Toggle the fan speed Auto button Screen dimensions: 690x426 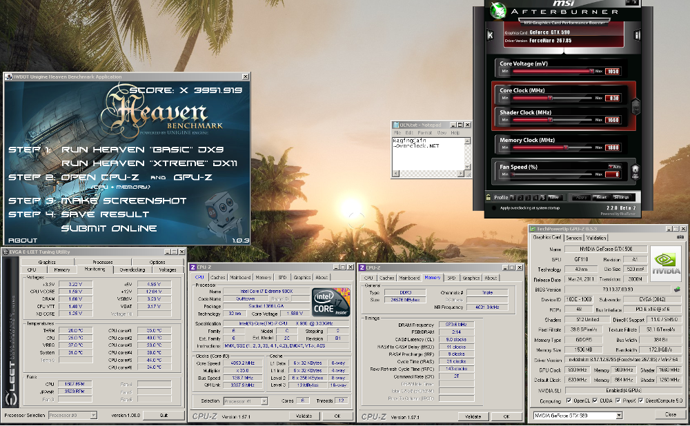point(615,167)
